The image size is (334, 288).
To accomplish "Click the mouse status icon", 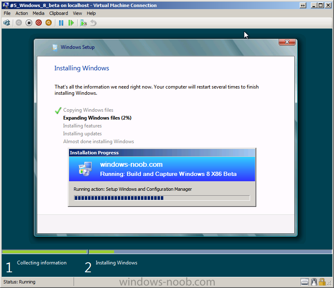I will point(314,282).
